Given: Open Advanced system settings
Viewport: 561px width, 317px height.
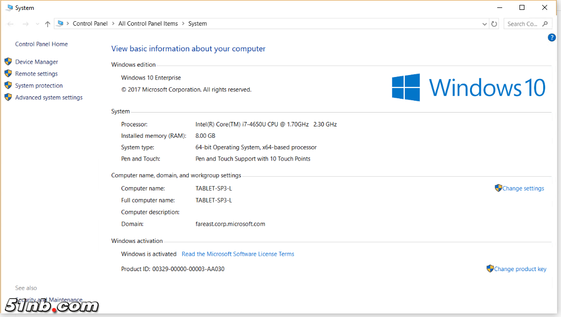Looking at the screenshot, I should click(x=48, y=97).
